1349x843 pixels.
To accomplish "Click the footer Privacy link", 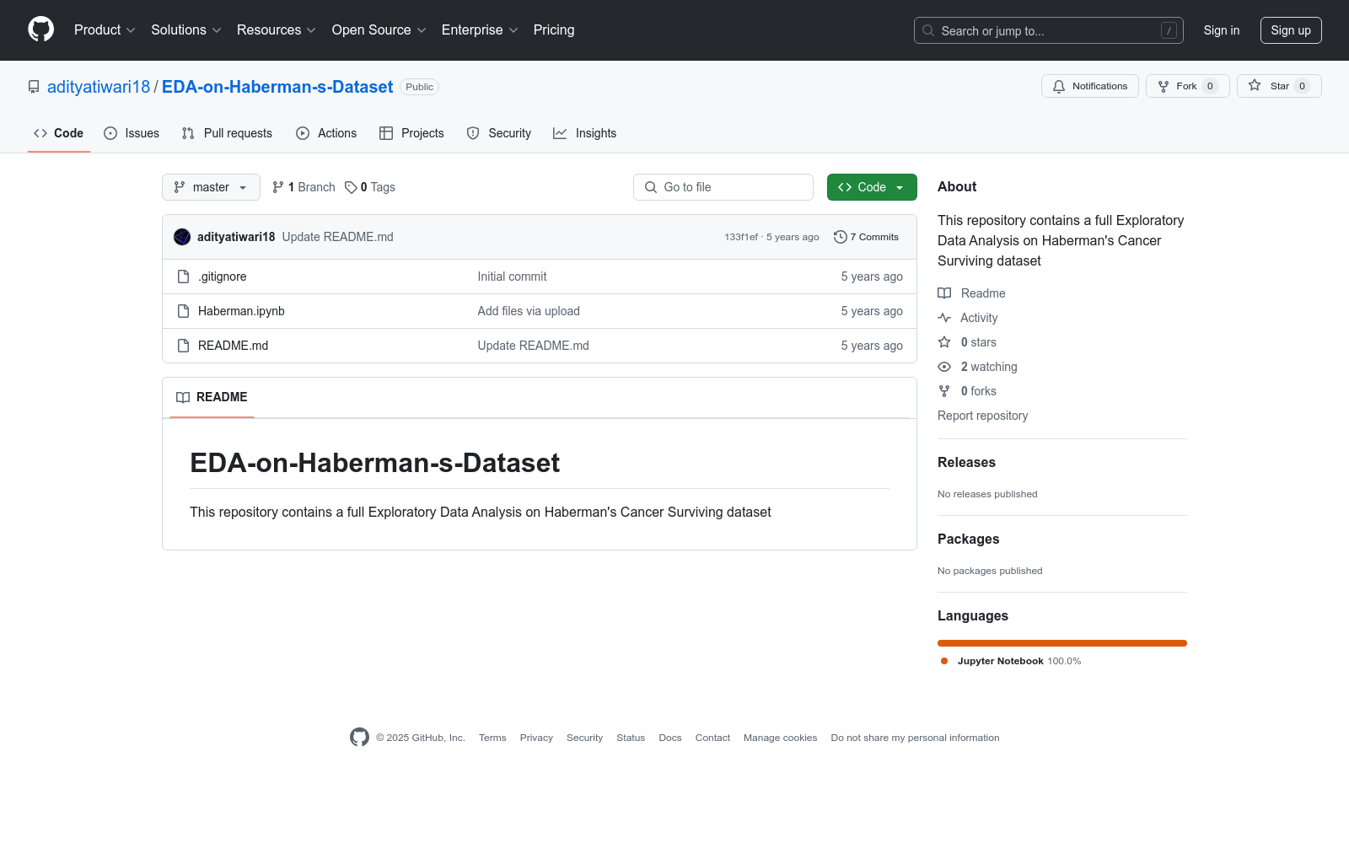I will (x=536, y=738).
